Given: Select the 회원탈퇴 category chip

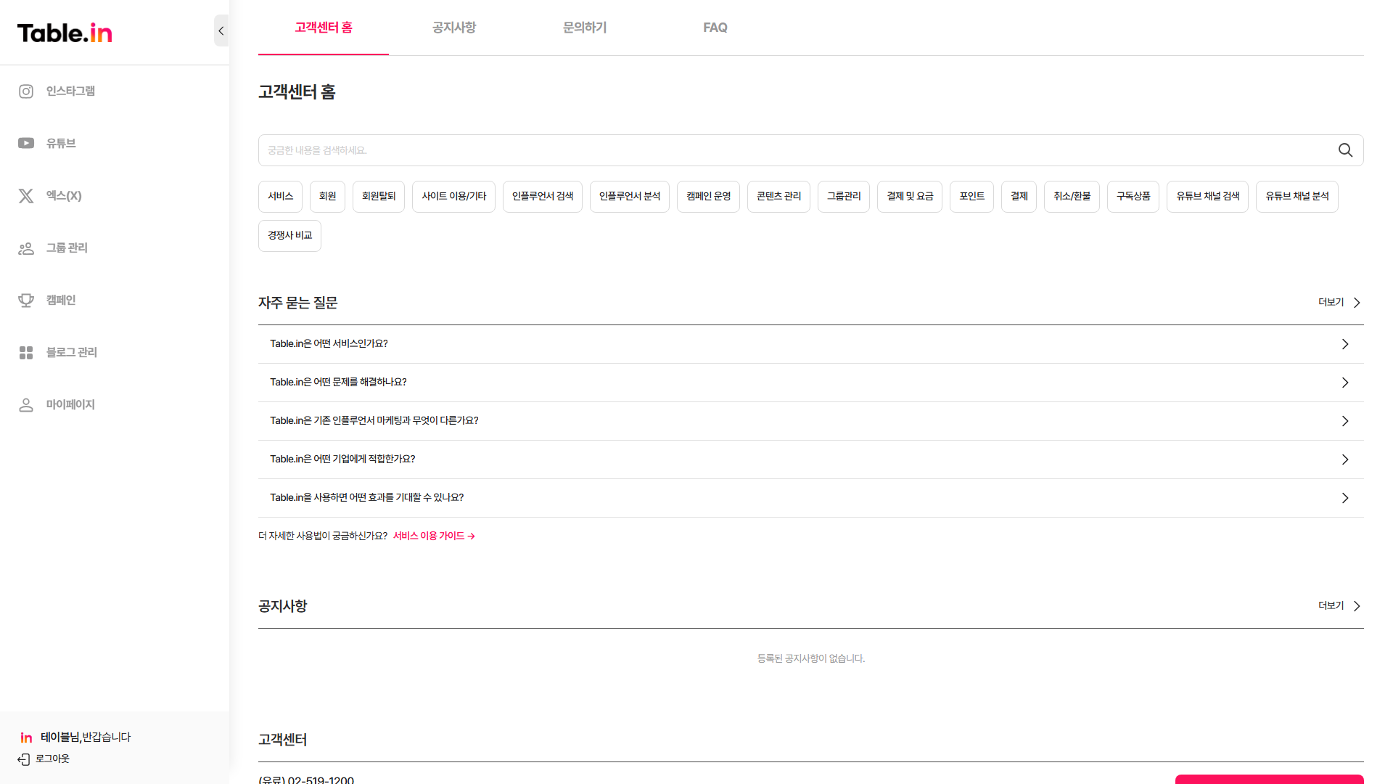Looking at the screenshot, I should (x=379, y=197).
